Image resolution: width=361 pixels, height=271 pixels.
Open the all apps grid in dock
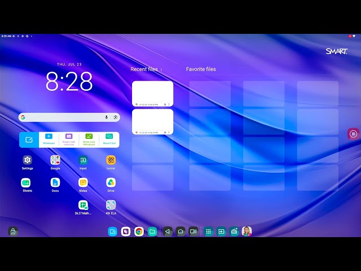click(x=208, y=231)
